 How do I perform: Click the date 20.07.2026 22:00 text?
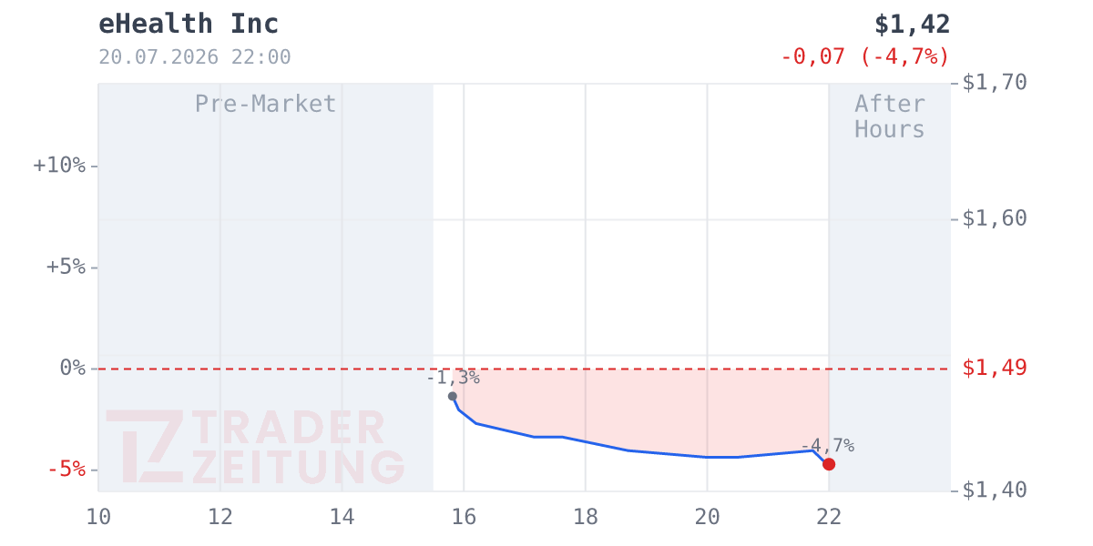[x=195, y=56]
